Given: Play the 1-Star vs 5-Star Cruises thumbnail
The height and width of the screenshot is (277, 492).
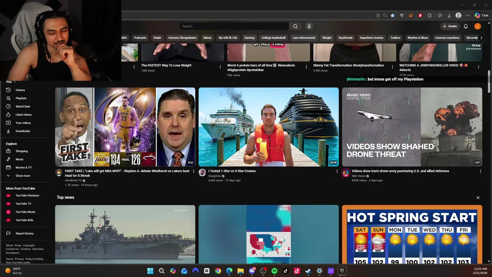Looking at the screenshot, I should [x=269, y=127].
